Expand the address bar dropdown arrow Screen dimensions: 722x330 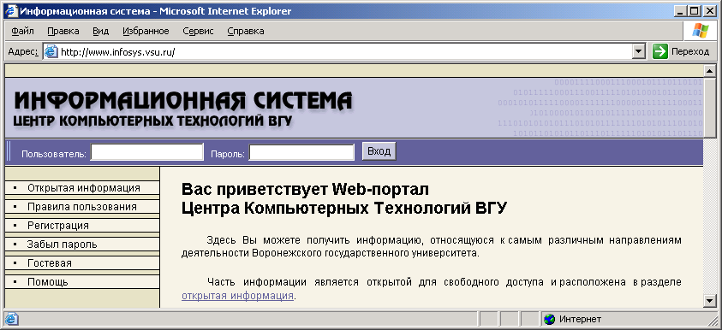pyautogui.click(x=639, y=52)
